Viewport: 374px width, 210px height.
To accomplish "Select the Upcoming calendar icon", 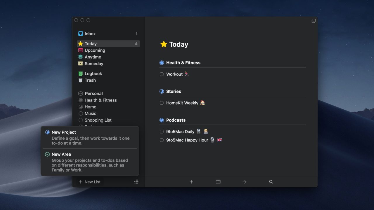I will 81,50.
